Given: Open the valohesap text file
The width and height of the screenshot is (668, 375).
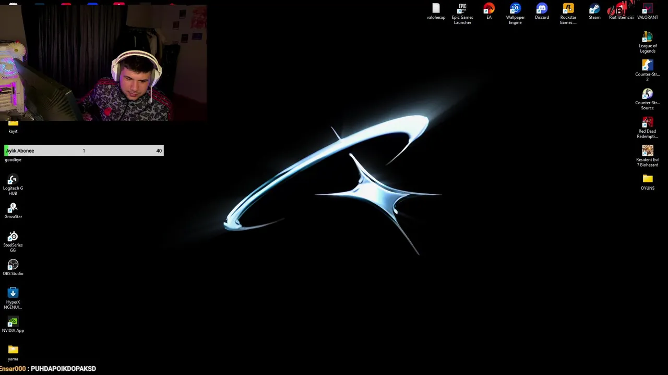Looking at the screenshot, I should click(436, 11).
